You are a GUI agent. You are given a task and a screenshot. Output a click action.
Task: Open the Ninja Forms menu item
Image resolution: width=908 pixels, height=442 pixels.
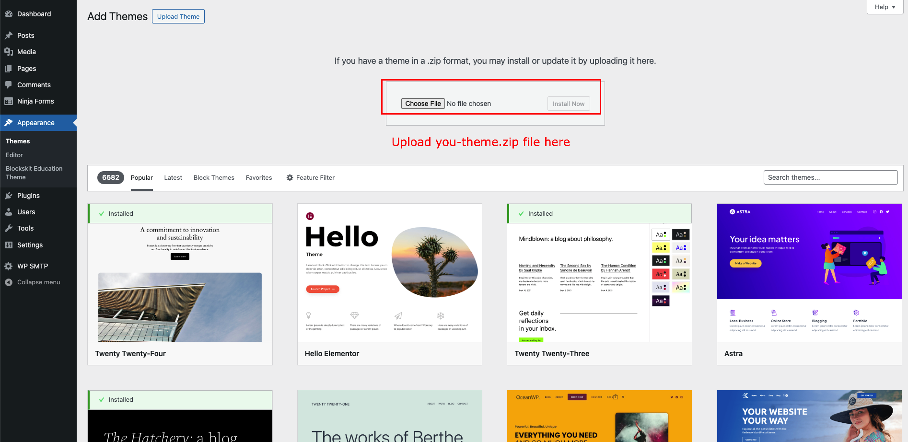pos(38,101)
